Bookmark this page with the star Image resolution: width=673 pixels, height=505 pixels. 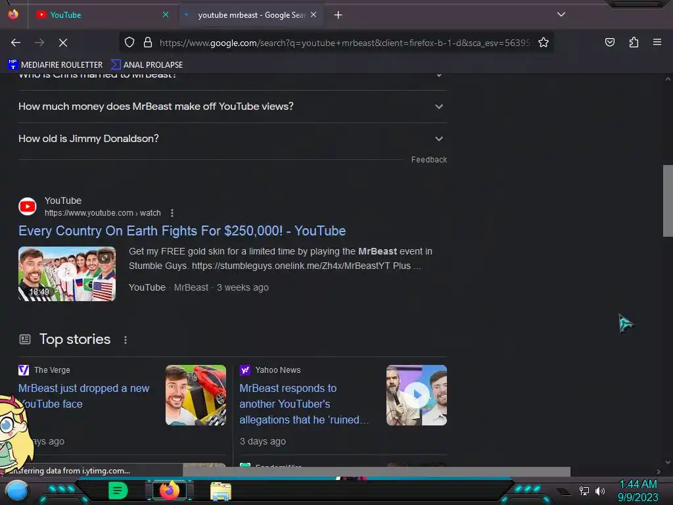[544, 43]
